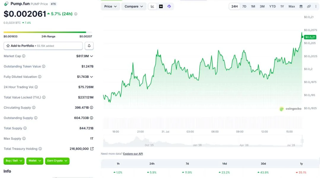Viewport: 320px width, 178px height.
Task: Click the 30d column value 43.9%
Action: click(263, 172)
